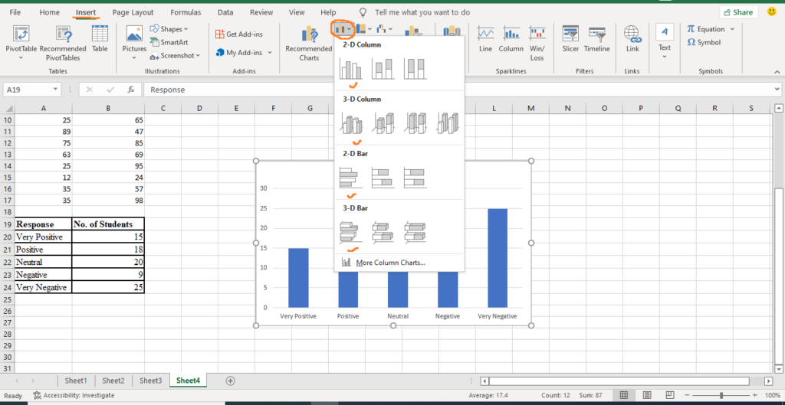This screenshot has height=405, width=785.
Task: Open the Shapes gallery
Action: pos(169,29)
